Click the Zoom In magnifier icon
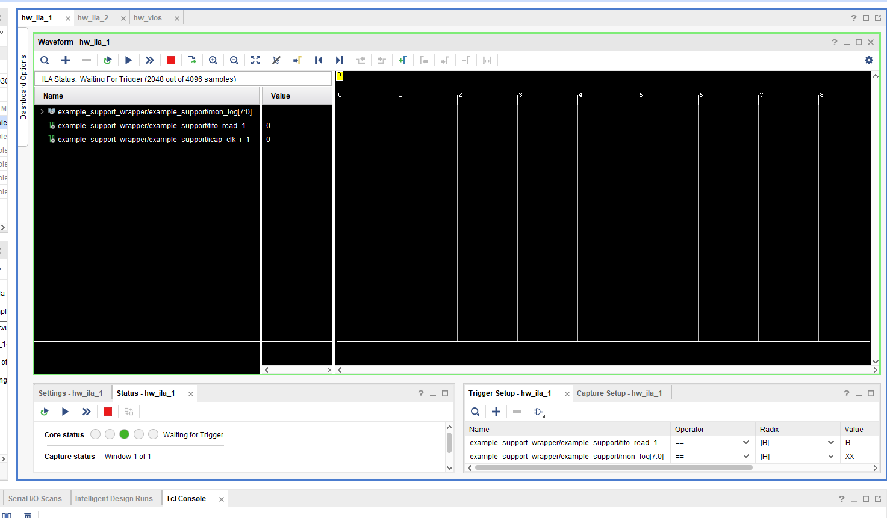Screen dimensions: 887x518 [x=213, y=60]
